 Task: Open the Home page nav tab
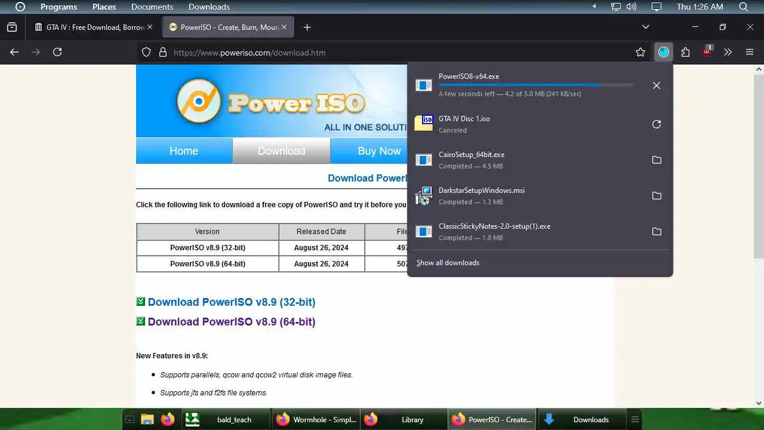(184, 150)
